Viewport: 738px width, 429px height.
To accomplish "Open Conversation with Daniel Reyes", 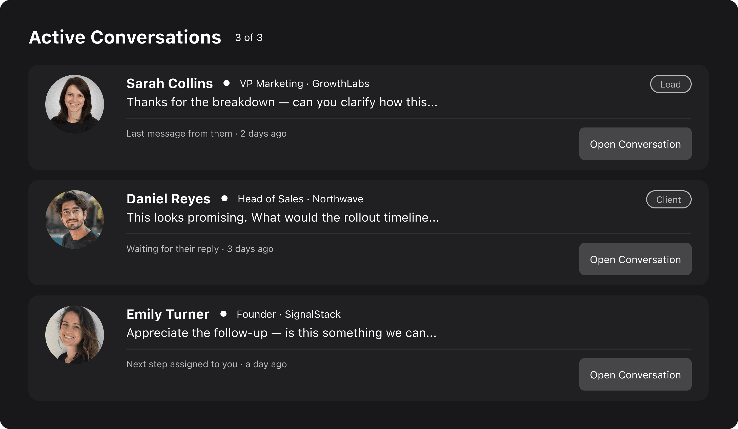I will (x=635, y=259).
